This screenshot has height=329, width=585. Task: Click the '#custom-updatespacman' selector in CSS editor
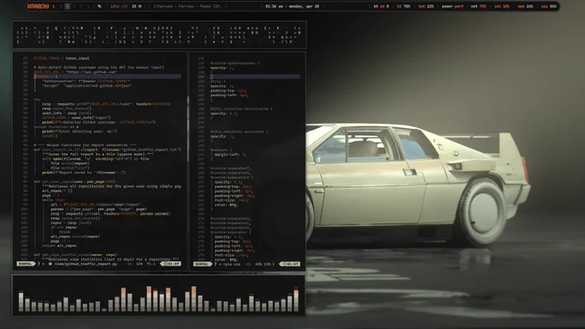tap(235, 63)
